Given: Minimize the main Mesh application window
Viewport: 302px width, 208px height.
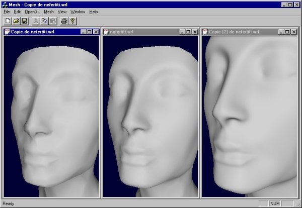Looking at the screenshot, I should [284, 5].
